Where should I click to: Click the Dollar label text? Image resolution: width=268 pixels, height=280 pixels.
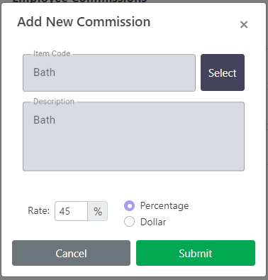click(153, 222)
